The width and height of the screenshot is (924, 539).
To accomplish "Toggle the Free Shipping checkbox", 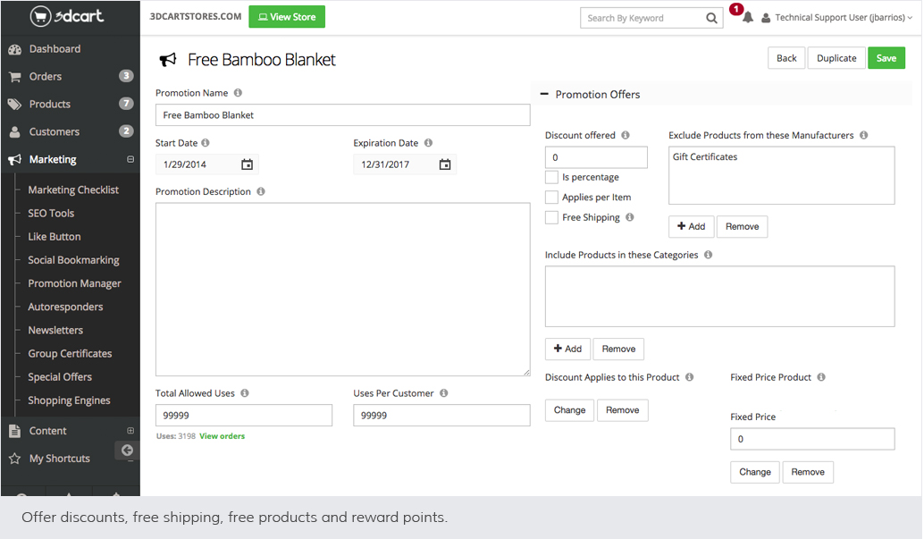I will click(552, 217).
